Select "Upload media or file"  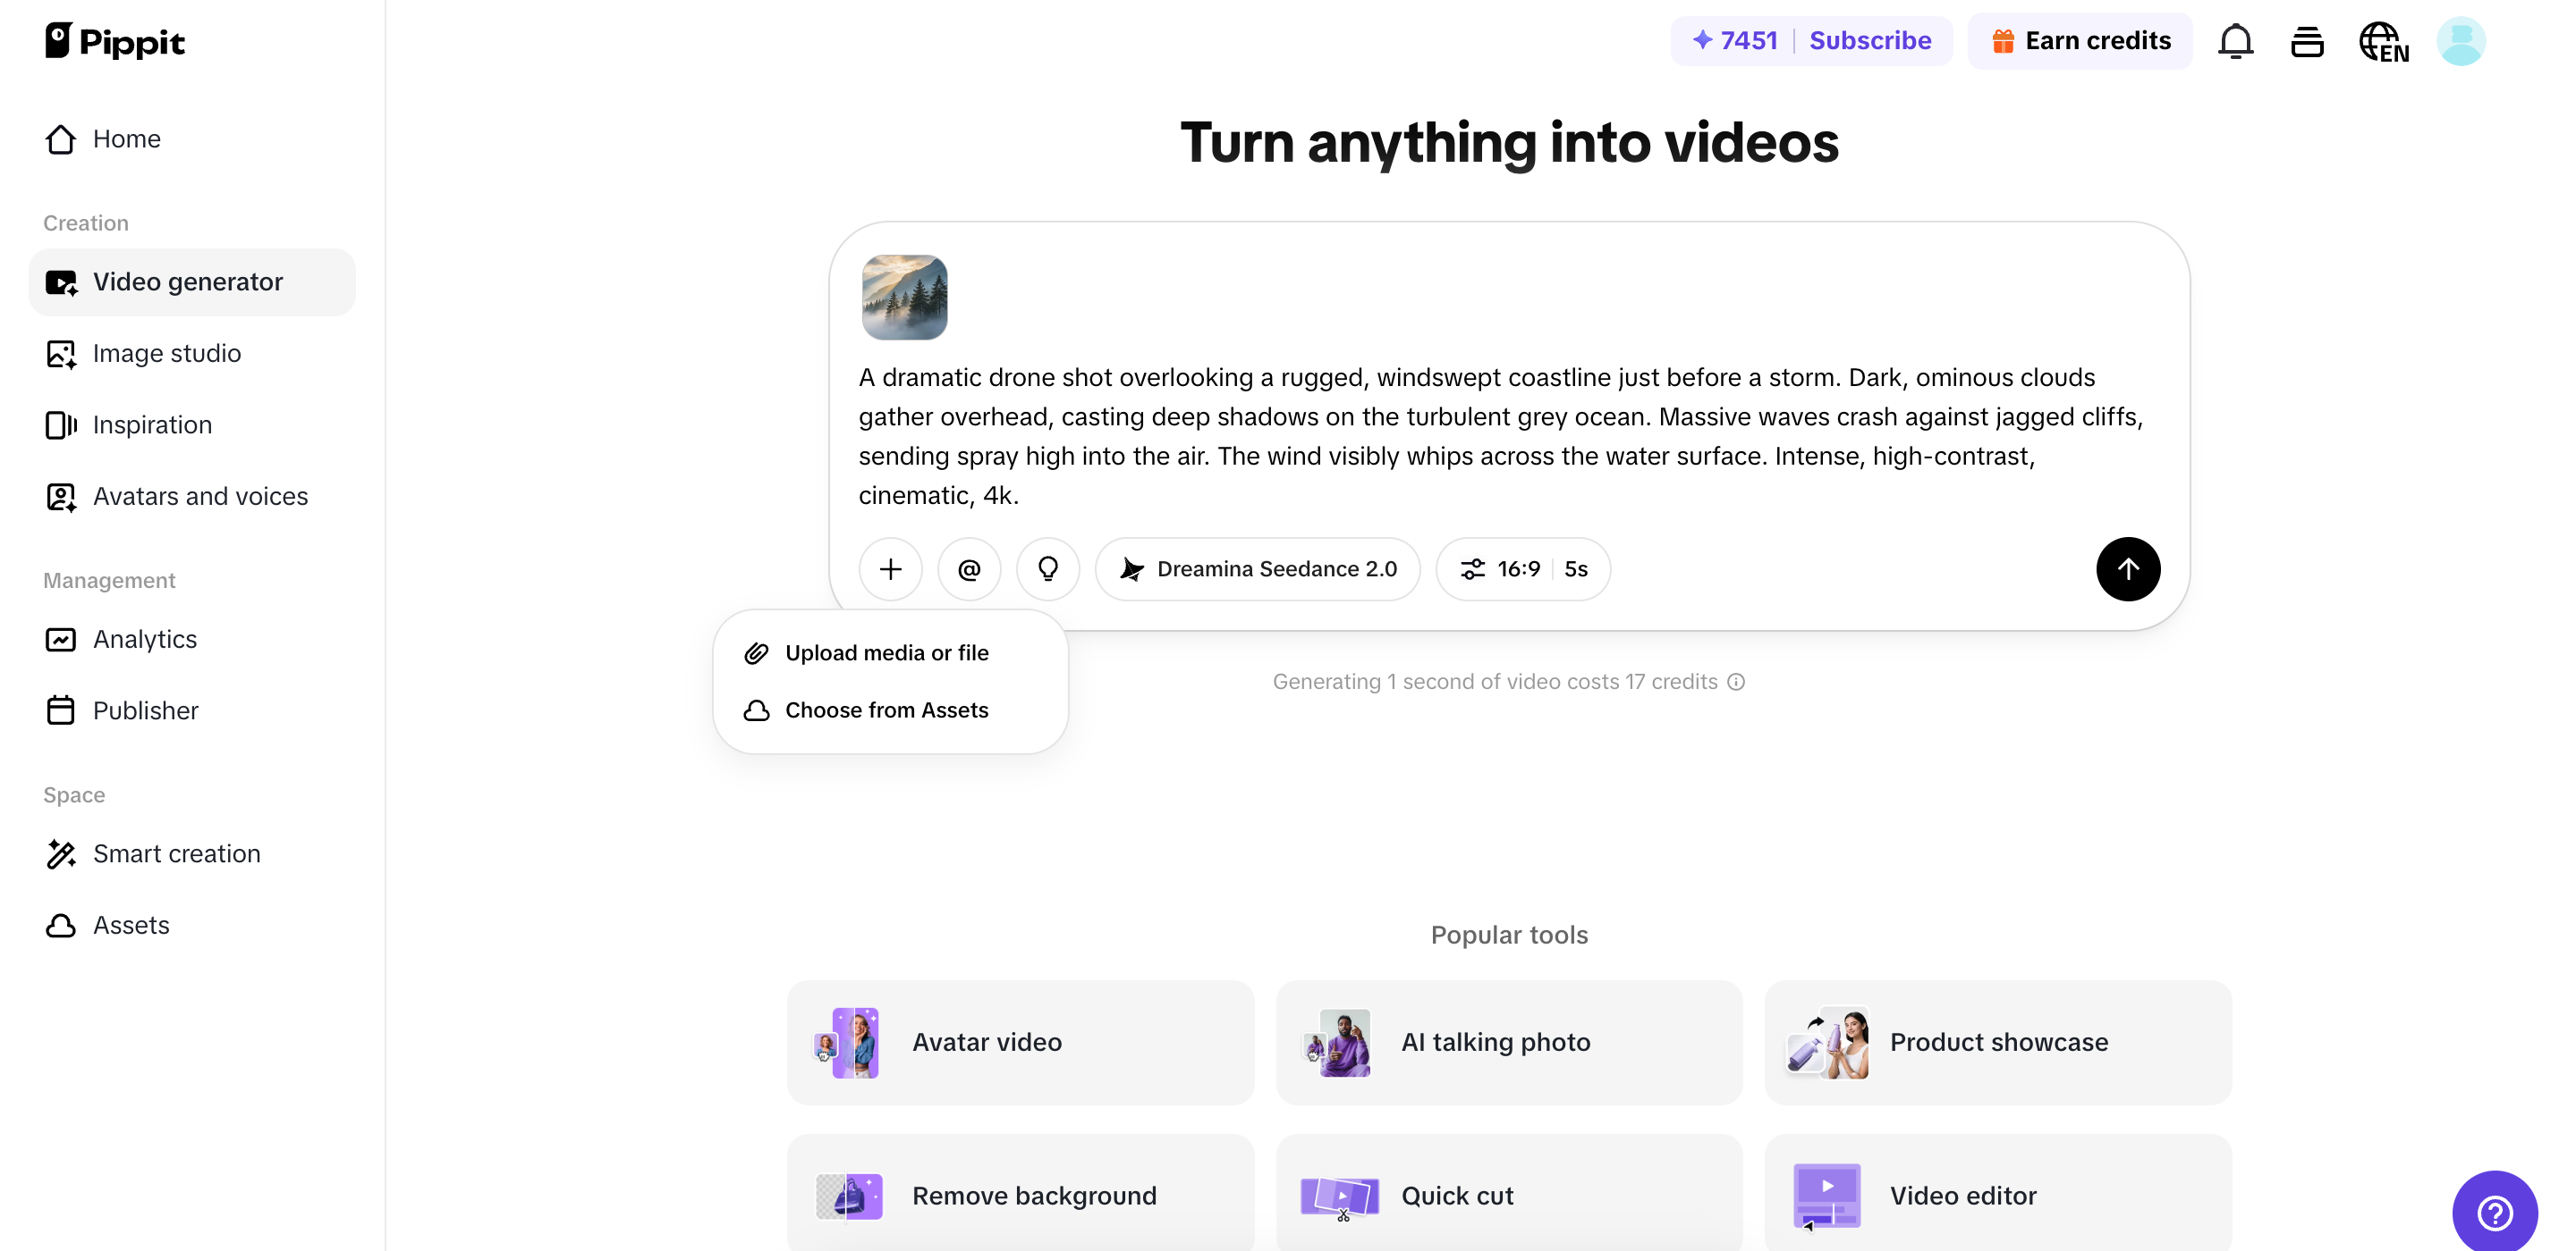(x=885, y=652)
